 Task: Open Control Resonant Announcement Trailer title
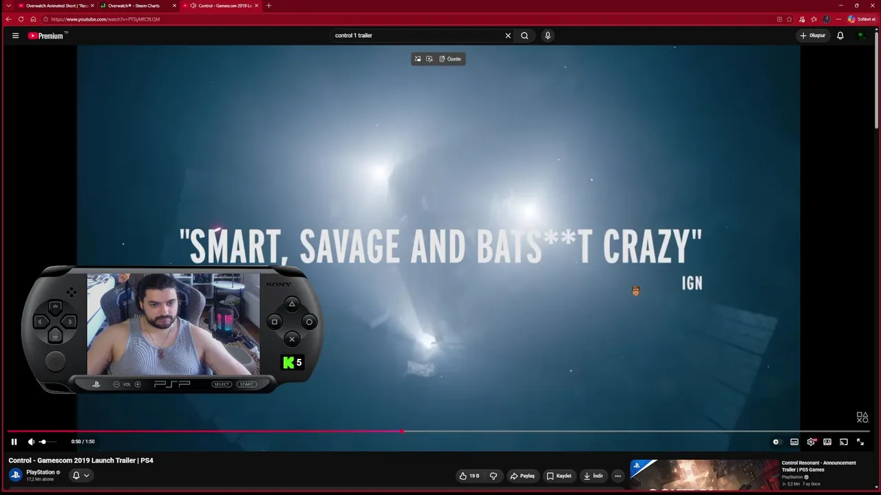click(x=819, y=466)
